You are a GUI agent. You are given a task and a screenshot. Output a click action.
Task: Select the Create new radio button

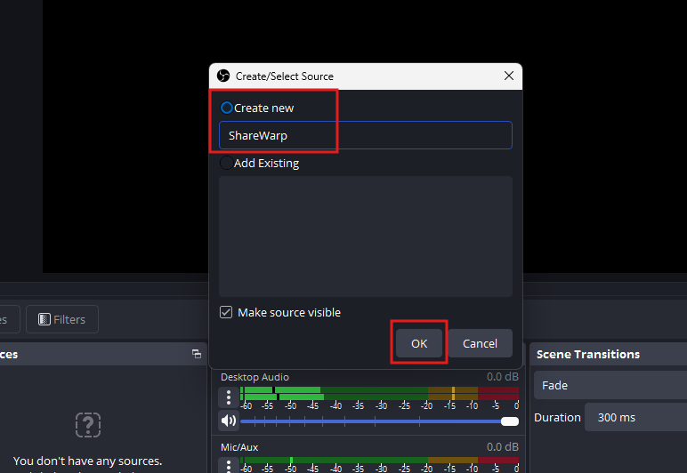(227, 108)
